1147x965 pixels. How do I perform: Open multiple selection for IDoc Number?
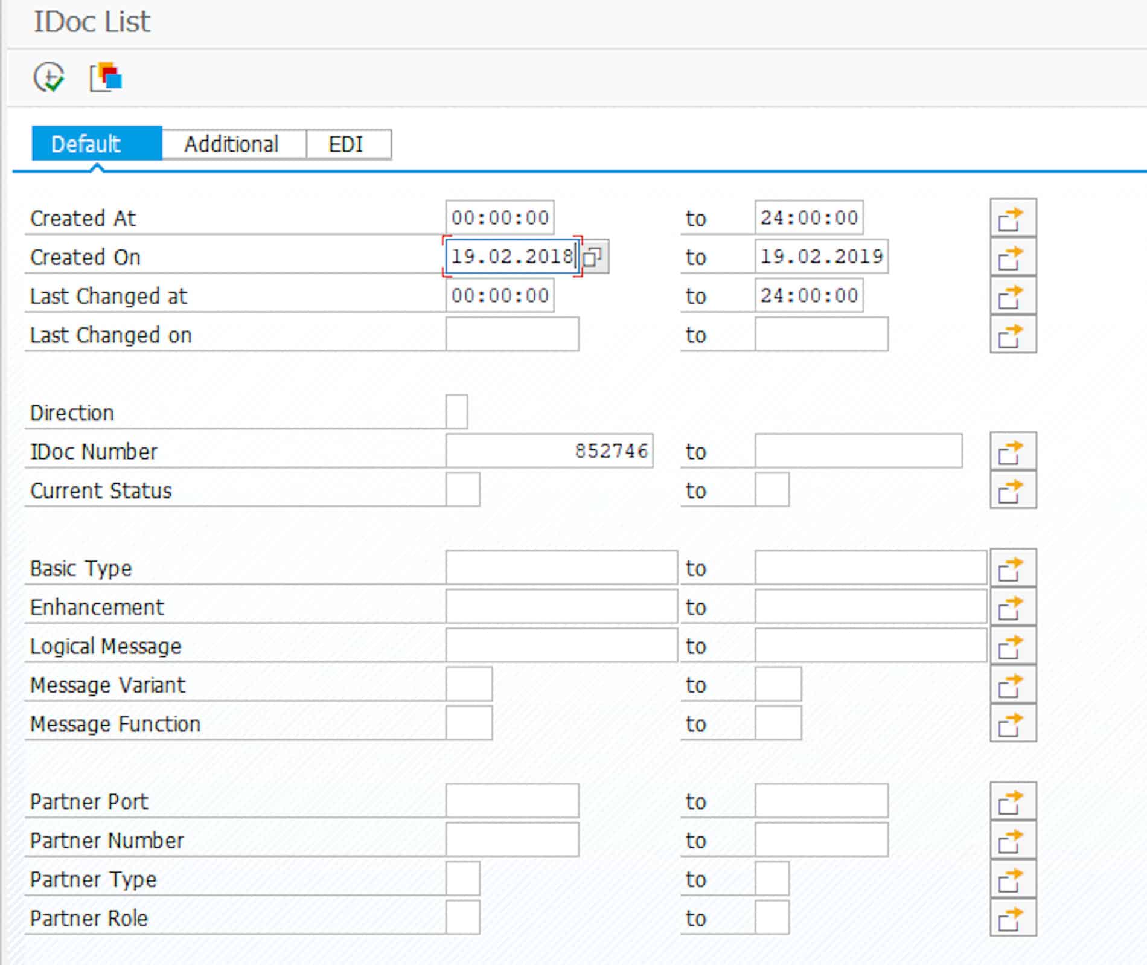click(1012, 451)
